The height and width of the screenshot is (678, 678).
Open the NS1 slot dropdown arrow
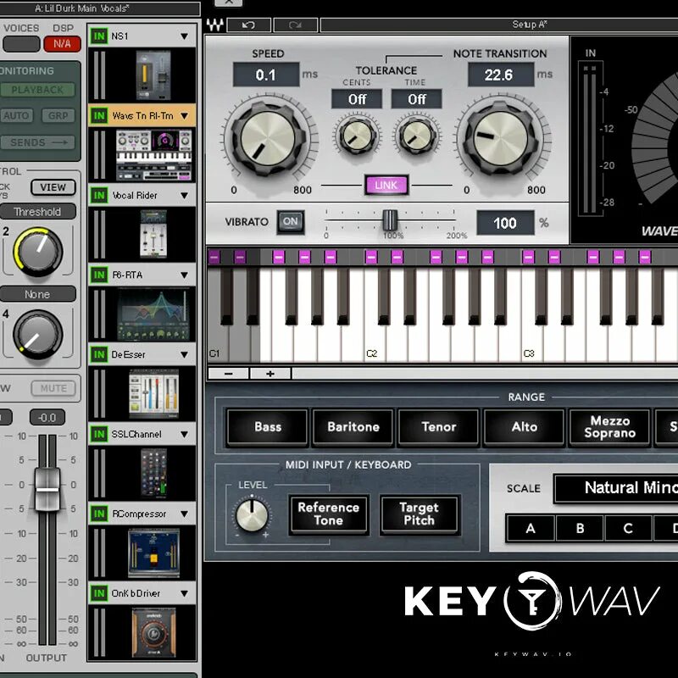[184, 36]
